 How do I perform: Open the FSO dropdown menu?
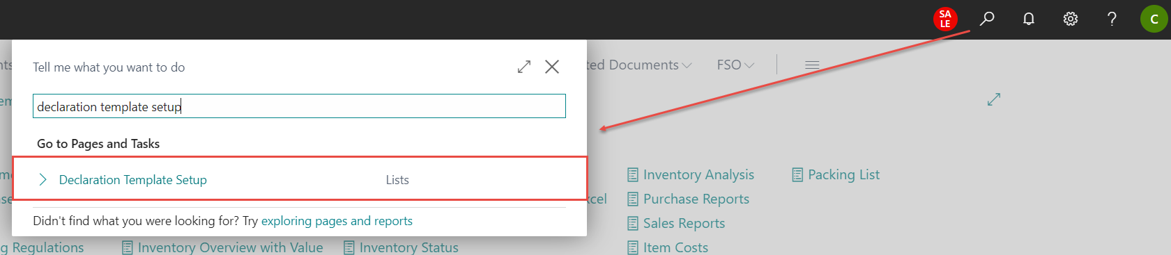pos(735,65)
